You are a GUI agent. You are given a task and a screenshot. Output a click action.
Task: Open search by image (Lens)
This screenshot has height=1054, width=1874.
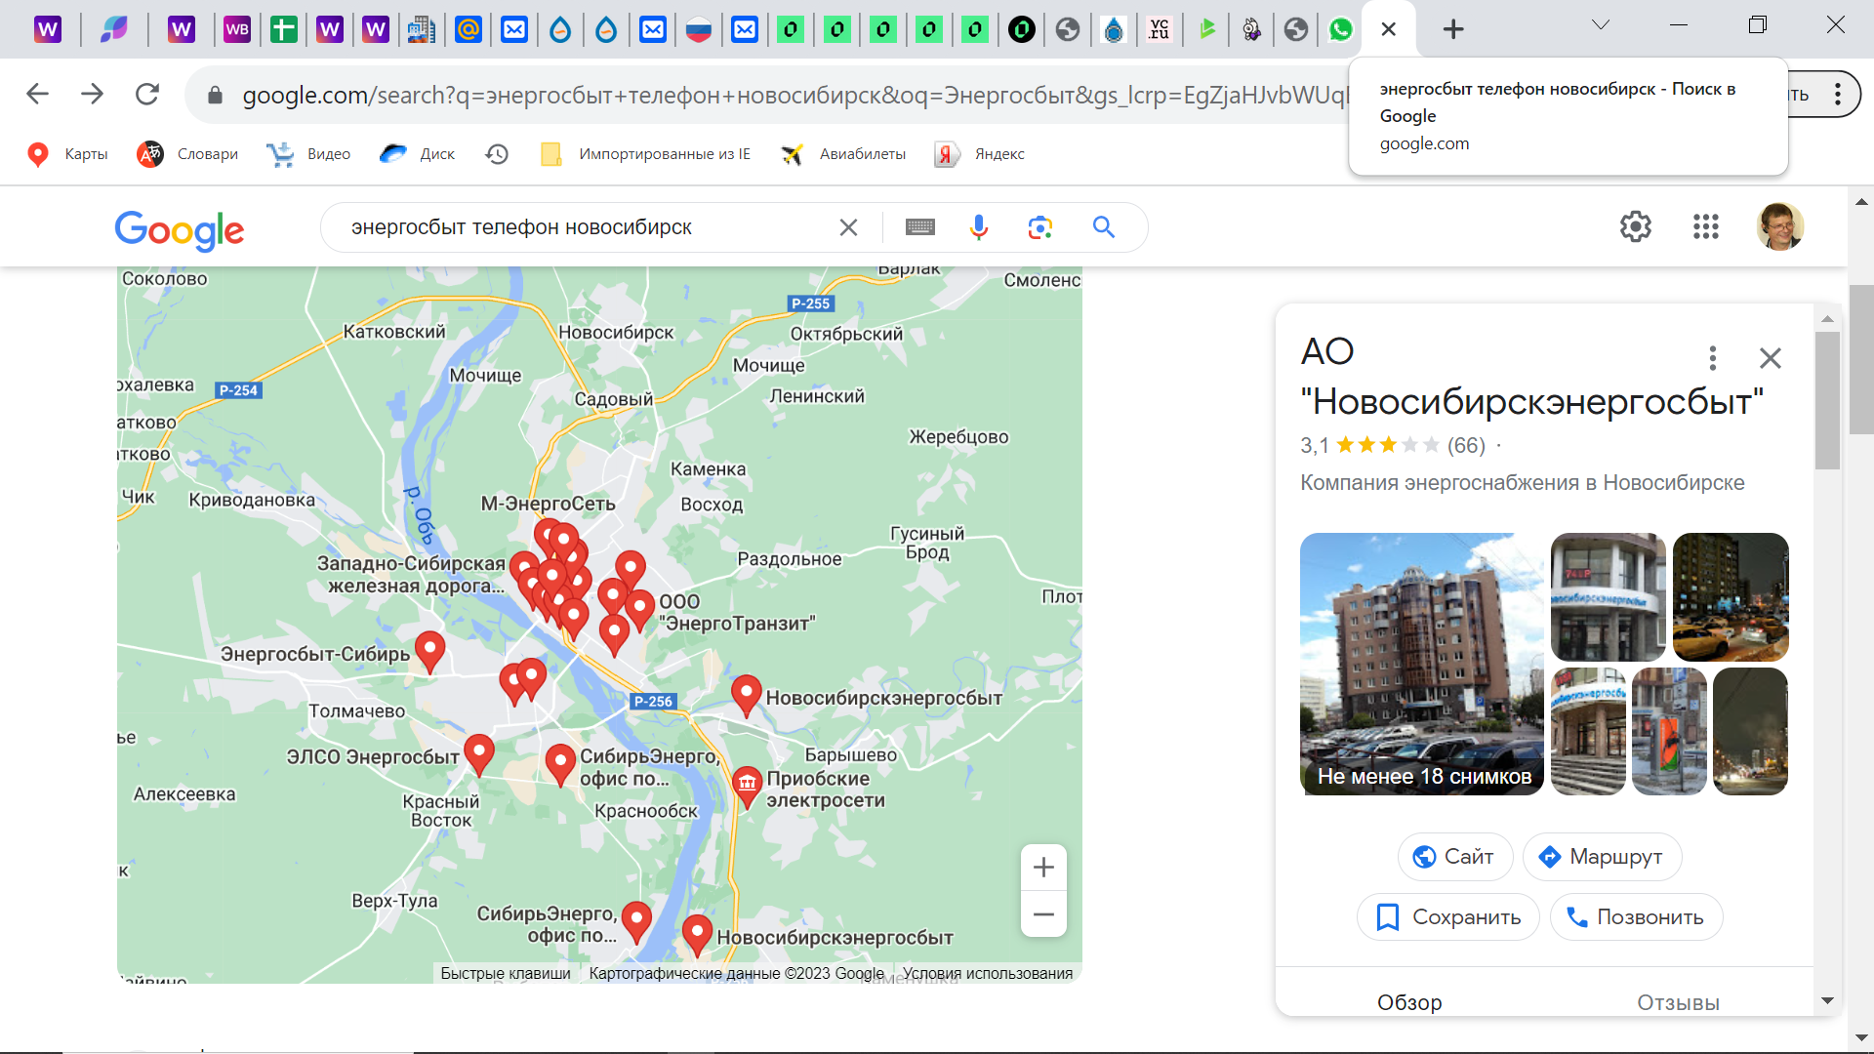pos(1040,227)
